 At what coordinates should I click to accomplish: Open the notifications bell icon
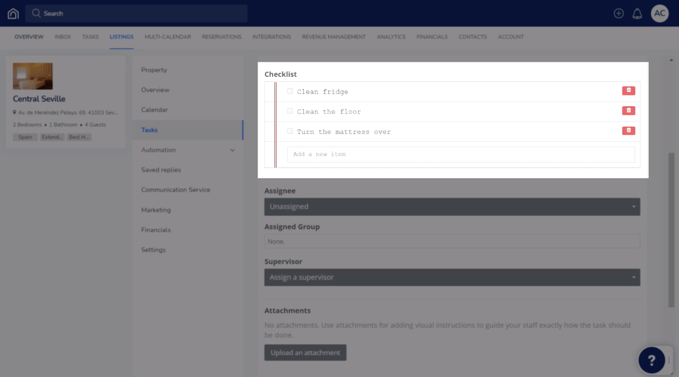click(x=637, y=13)
